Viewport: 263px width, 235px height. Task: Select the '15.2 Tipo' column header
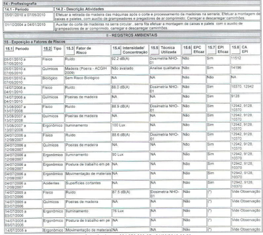(53, 50)
